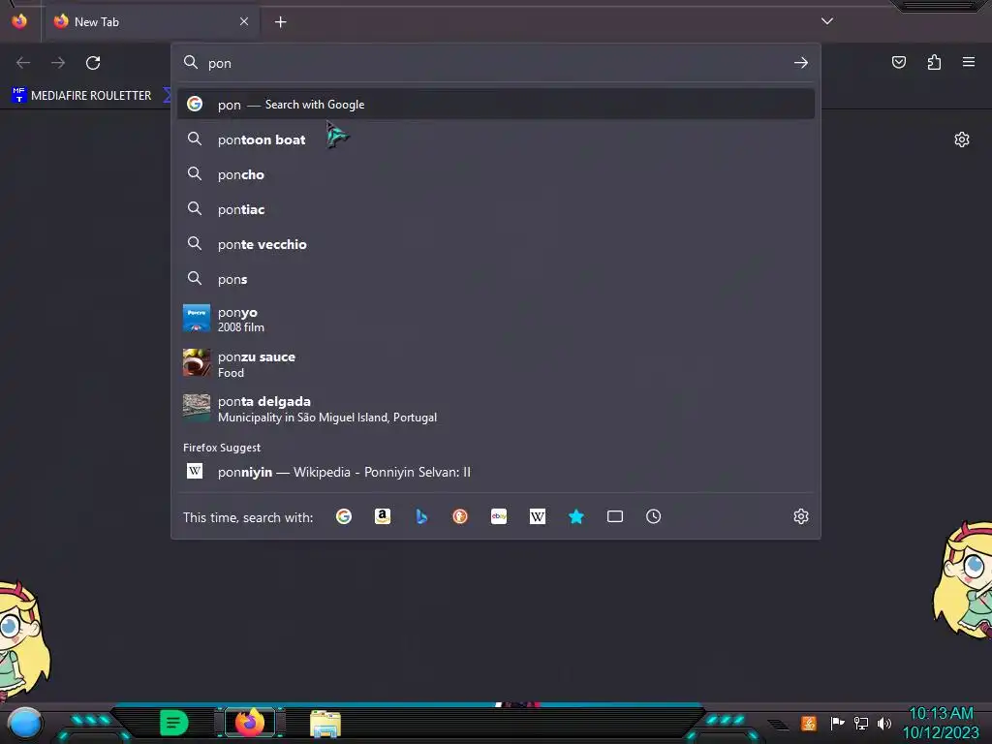Image resolution: width=992 pixels, height=744 pixels.
Task: Search with Google icon in one-off row
Action: 344,517
